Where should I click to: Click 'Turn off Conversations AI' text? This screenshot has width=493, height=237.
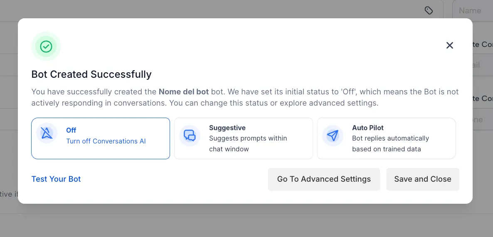coord(106,141)
